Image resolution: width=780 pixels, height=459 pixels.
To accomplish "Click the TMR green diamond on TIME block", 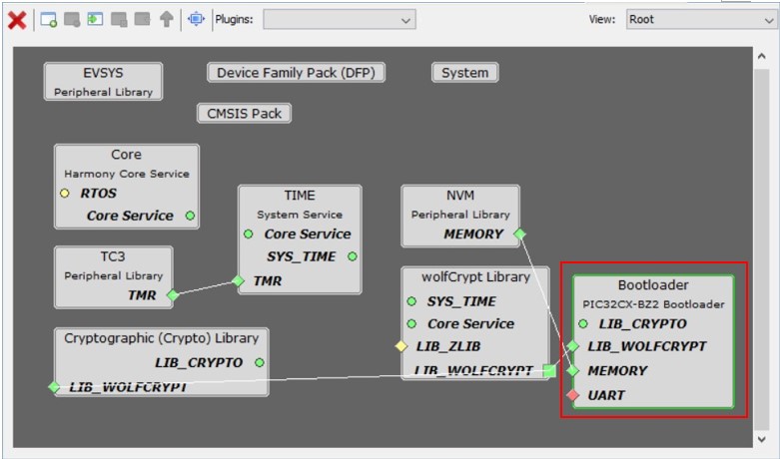I will coord(239,281).
